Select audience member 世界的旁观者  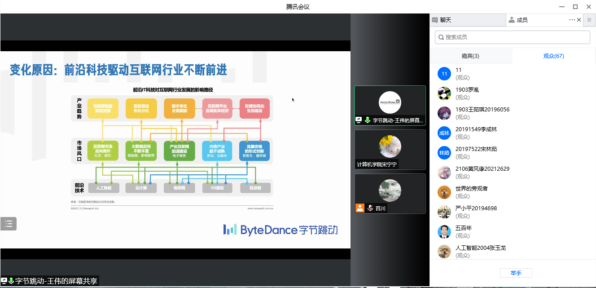point(471,188)
